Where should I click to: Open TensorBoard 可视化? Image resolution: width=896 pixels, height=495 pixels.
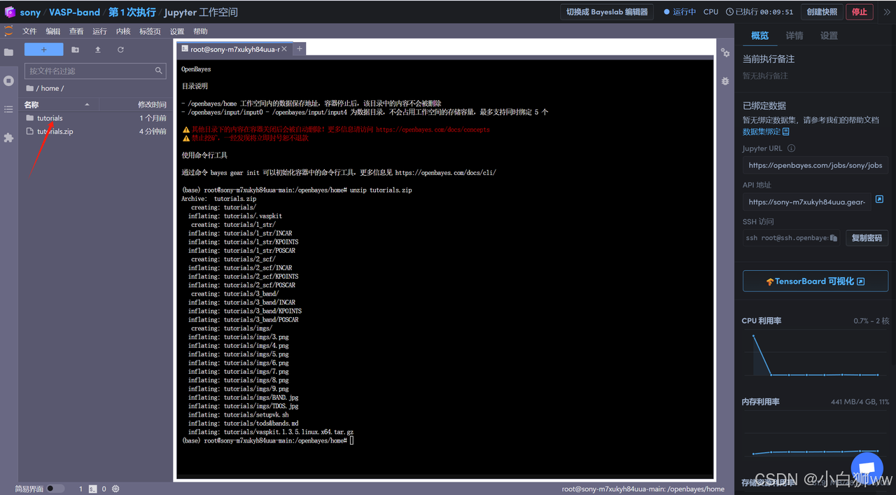point(815,281)
